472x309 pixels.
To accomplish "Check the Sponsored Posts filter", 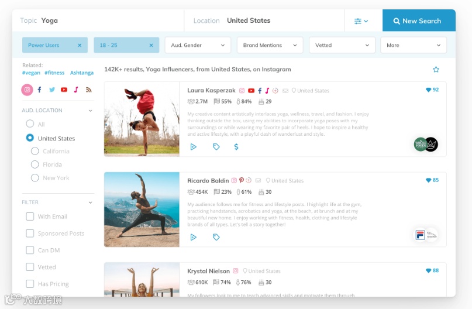I will 30,234.
